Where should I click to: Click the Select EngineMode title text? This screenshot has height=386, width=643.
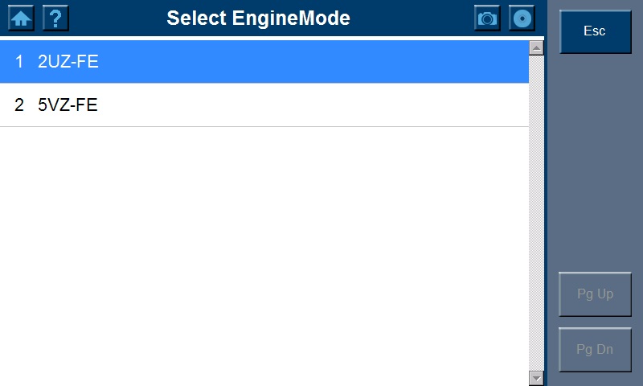258,18
